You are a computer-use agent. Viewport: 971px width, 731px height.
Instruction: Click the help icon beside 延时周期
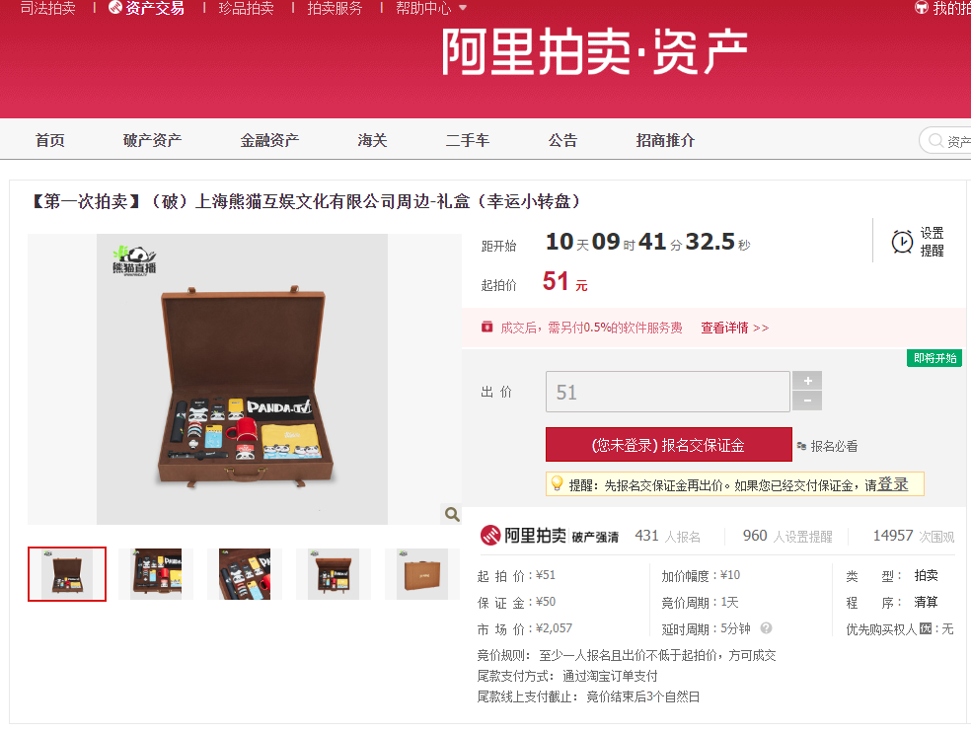pos(766,628)
